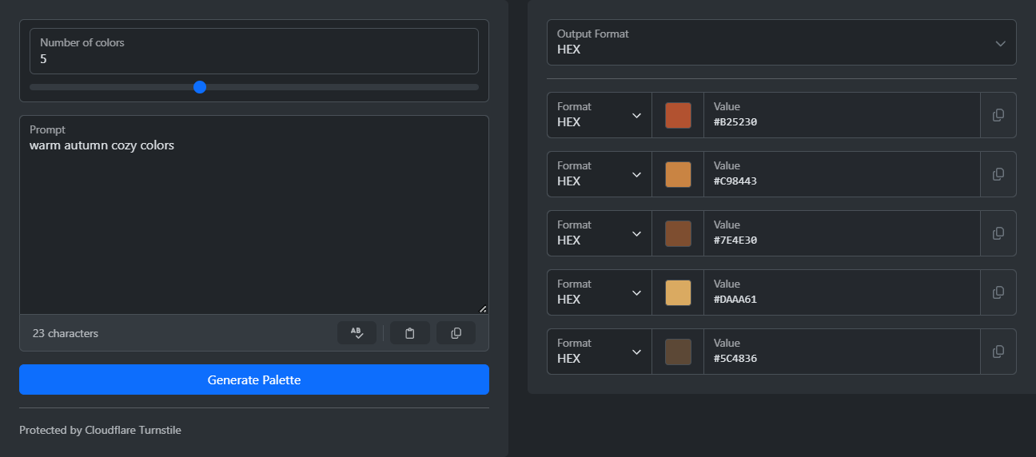
Task: Click the #DAAA61 value field
Action: (842, 292)
